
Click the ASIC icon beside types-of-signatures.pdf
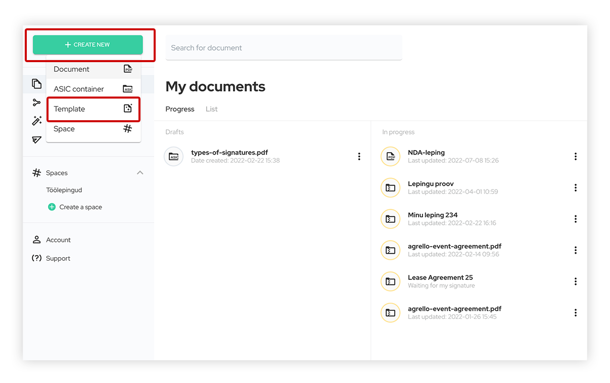point(174,157)
